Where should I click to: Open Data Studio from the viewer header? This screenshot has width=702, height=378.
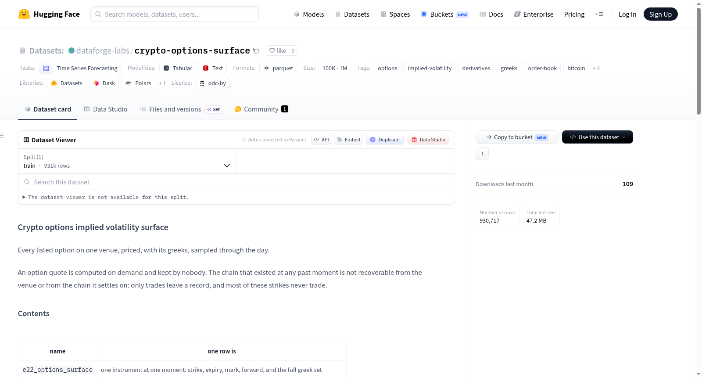coord(428,140)
